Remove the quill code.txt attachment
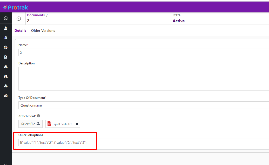The height and width of the screenshot is (165, 269). (x=77, y=124)
